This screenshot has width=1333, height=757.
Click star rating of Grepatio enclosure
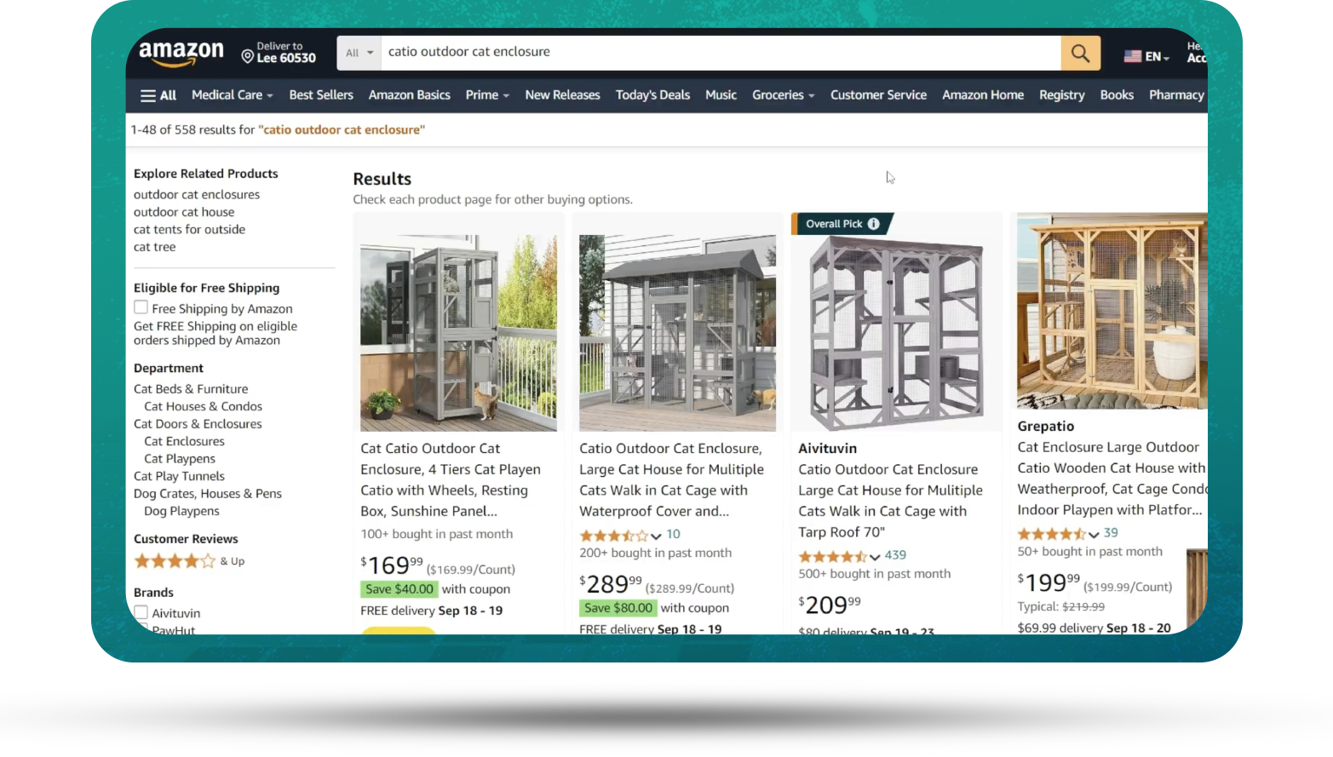(x=1051, y=534)
